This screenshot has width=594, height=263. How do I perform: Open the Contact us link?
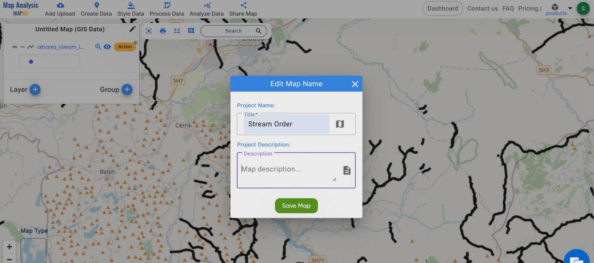(483, 8)
